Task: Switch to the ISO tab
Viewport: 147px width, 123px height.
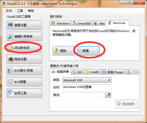Action: point(77,72)
